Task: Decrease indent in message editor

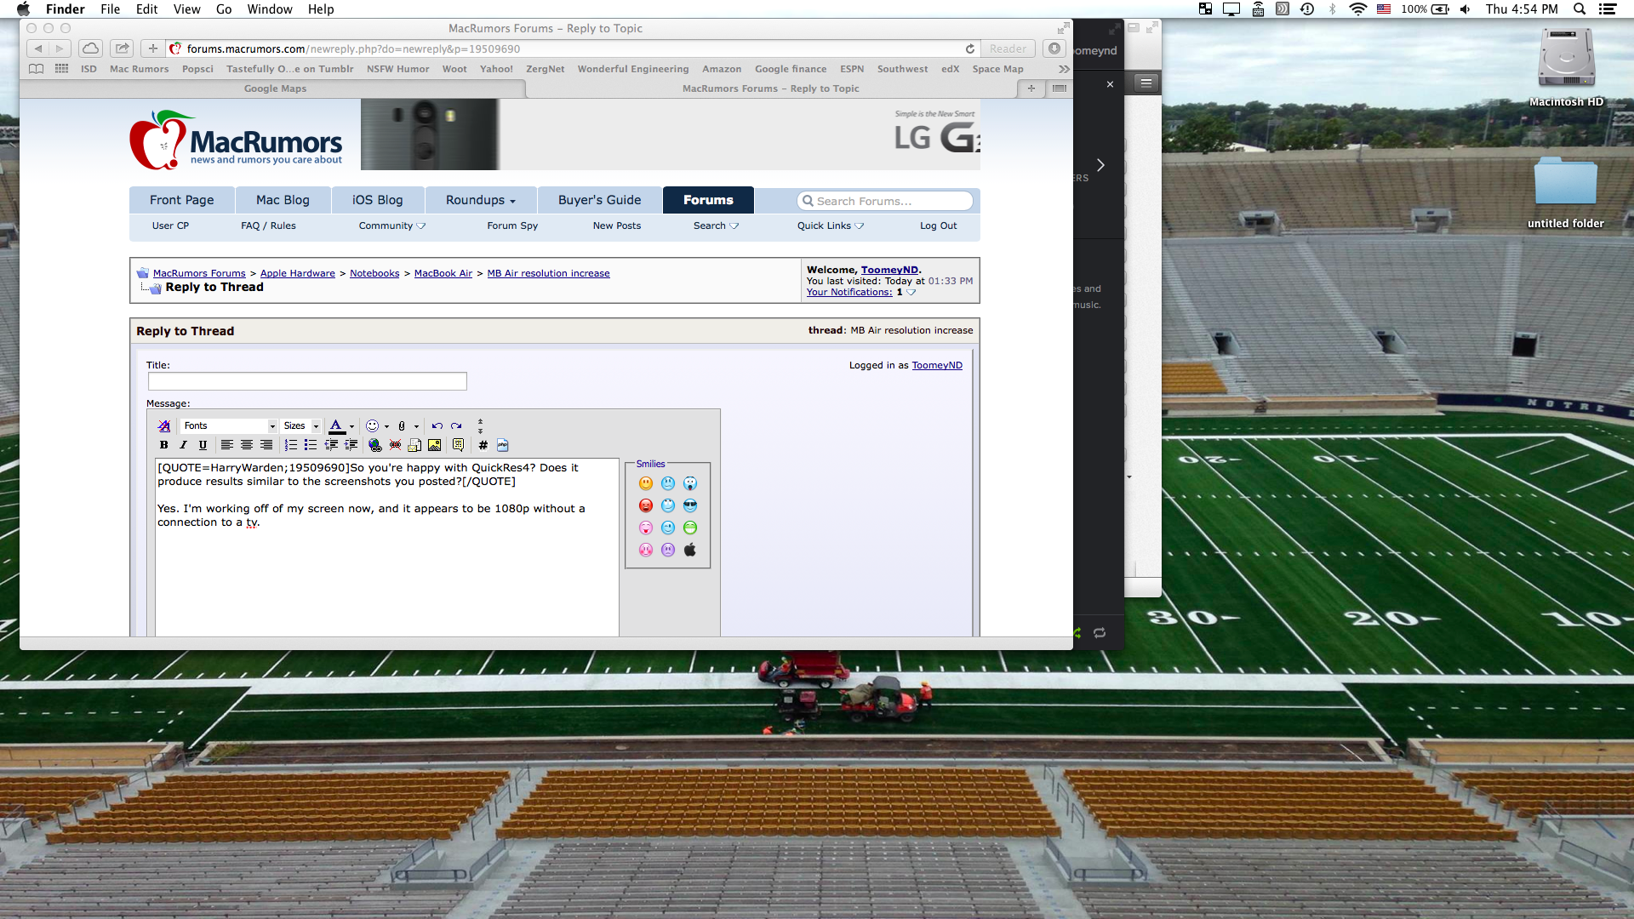Action: pyautogui.click(x=331, y=445)
